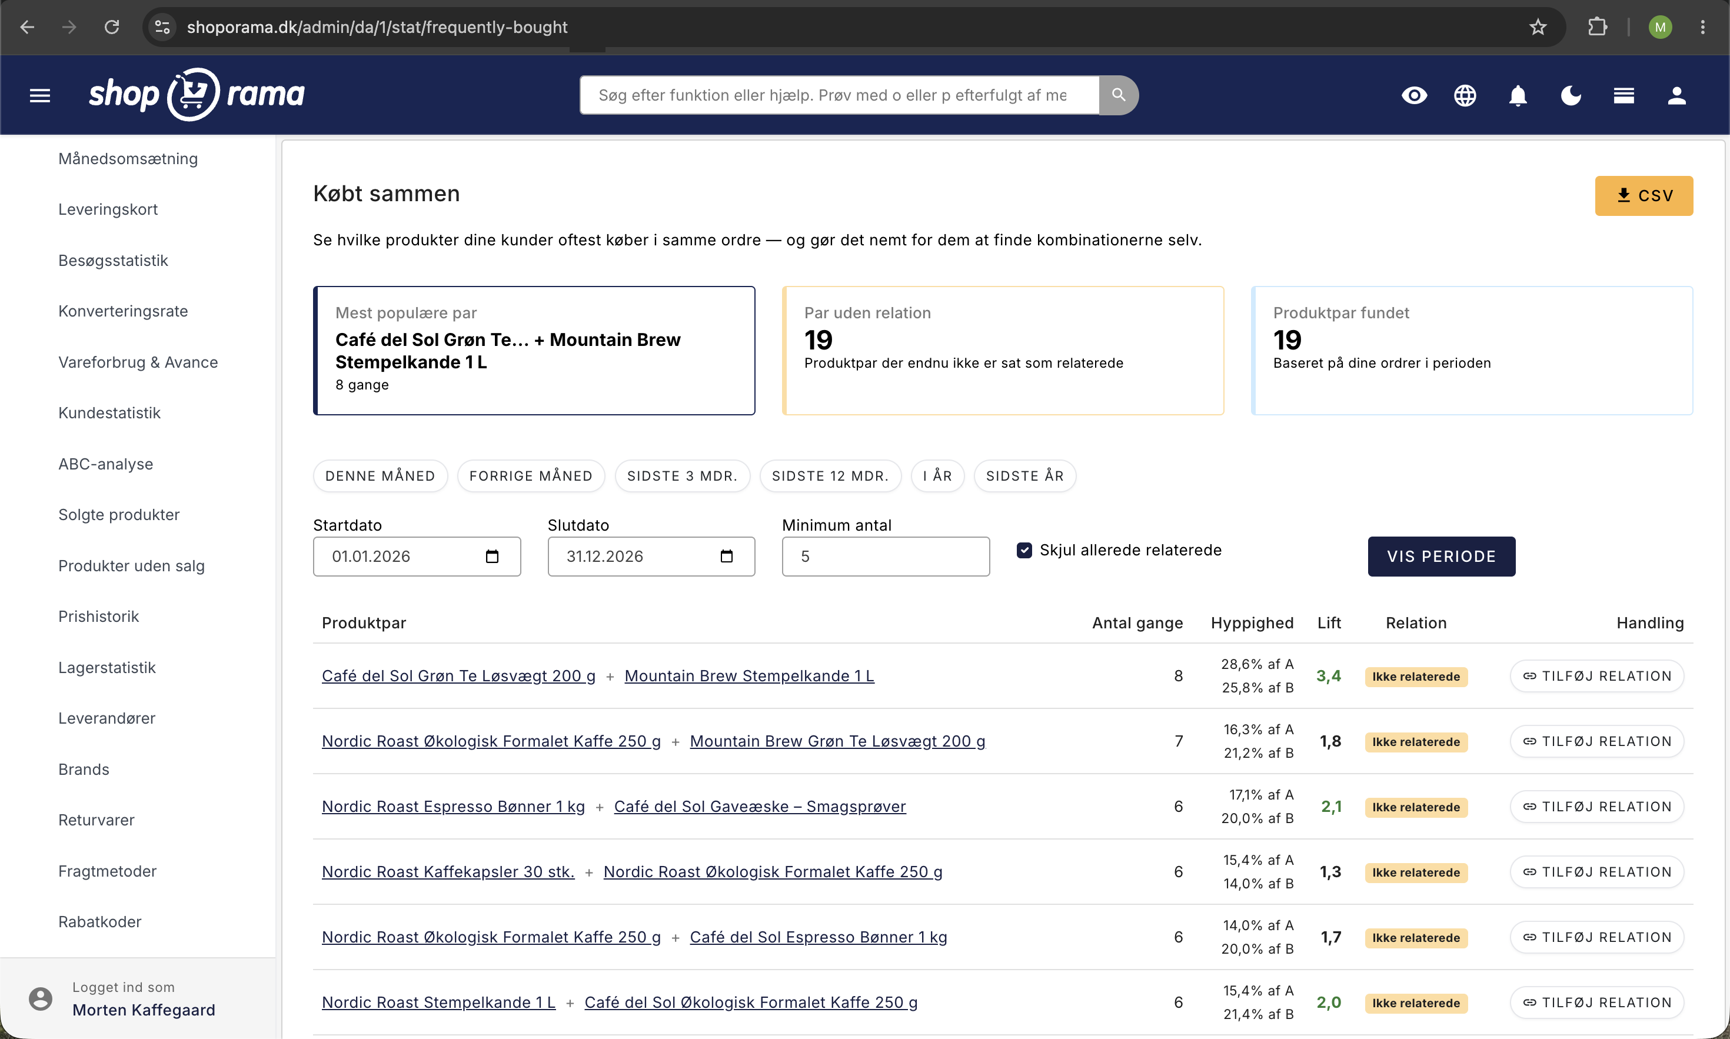Bookmark this page with star icon
Image resolution: width=1730 pixels, height=1039 pixels.
click(1538, 27)
